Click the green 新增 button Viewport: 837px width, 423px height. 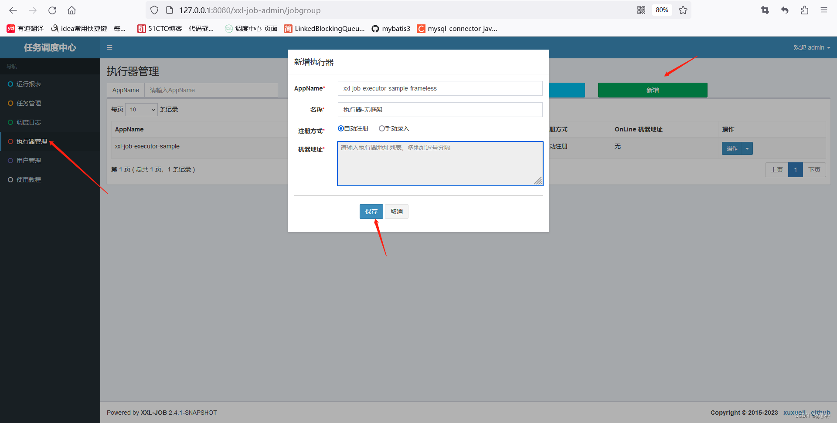tap(653, 90)
